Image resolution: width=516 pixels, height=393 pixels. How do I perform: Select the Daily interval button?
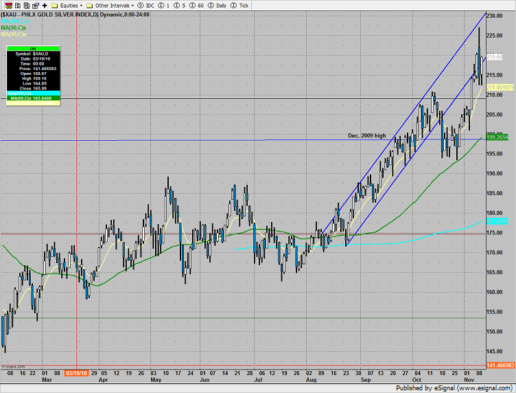[218, 5]
